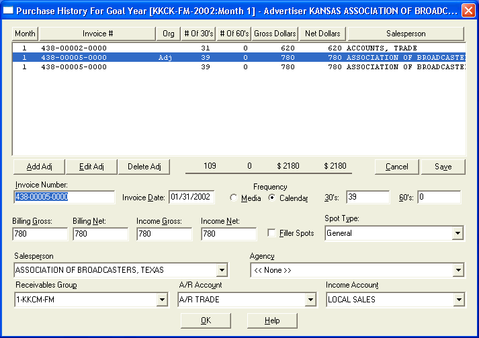The height and width of the screenshot is (338, 479).
Task: Expand the Receivables Group dropdown
Action: pyautogui.click(x=162, y=300)
